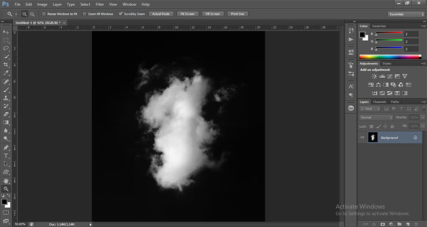This screenshot has height=227, width=427.
Task: Click Add layer style fx icon
Action: (374, 224)
